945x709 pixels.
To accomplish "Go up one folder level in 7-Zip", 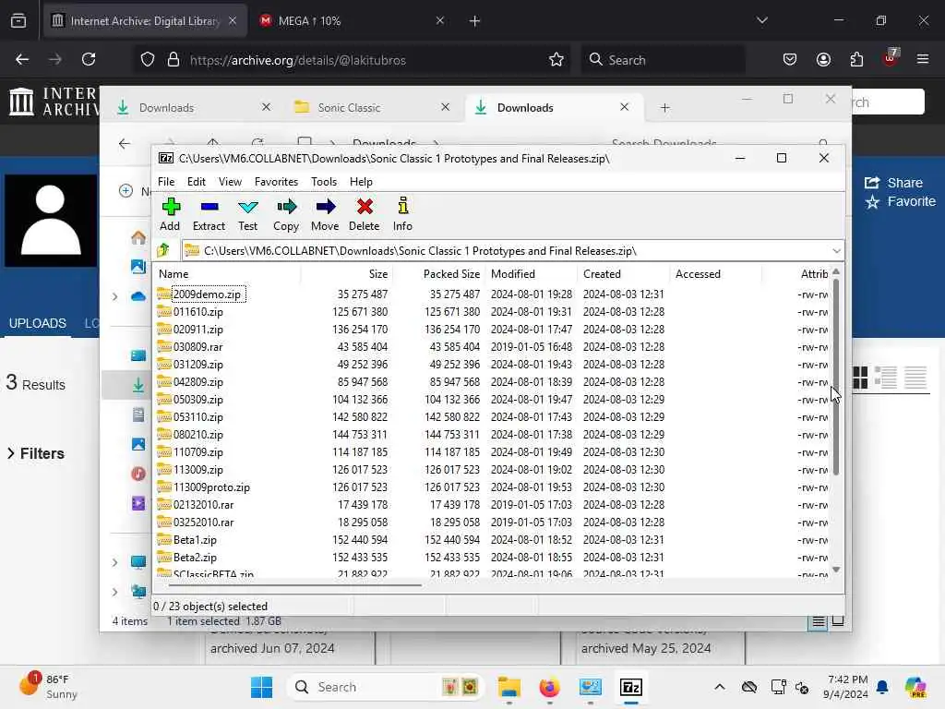I will (163, 250).
